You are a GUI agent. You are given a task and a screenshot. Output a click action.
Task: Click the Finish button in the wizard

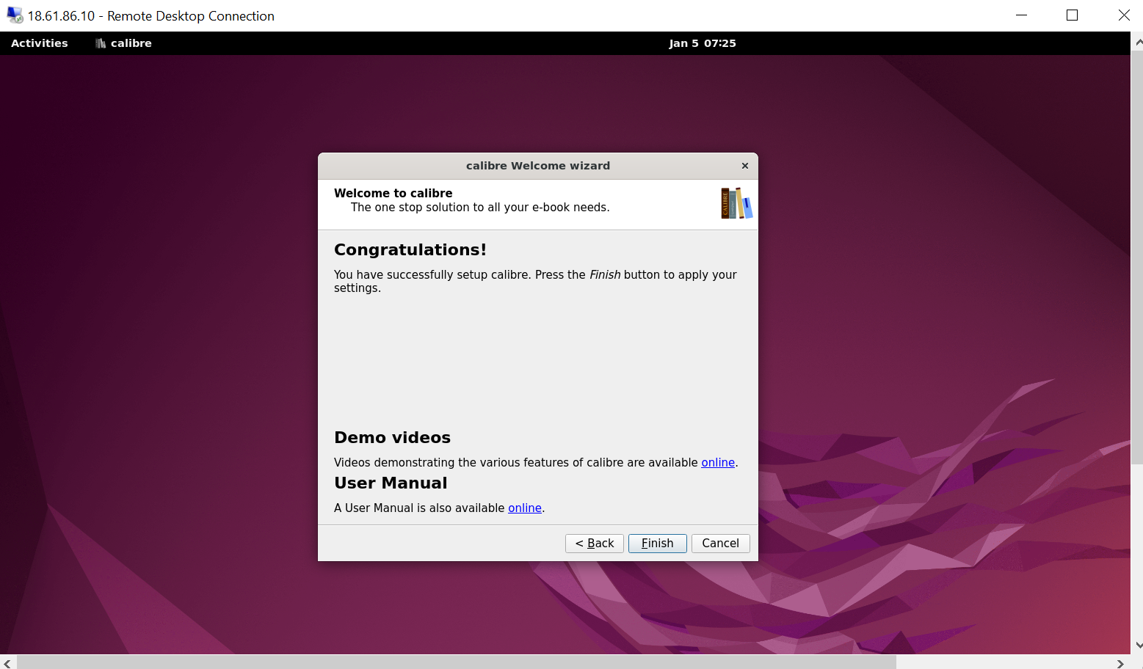coord(657,543)
